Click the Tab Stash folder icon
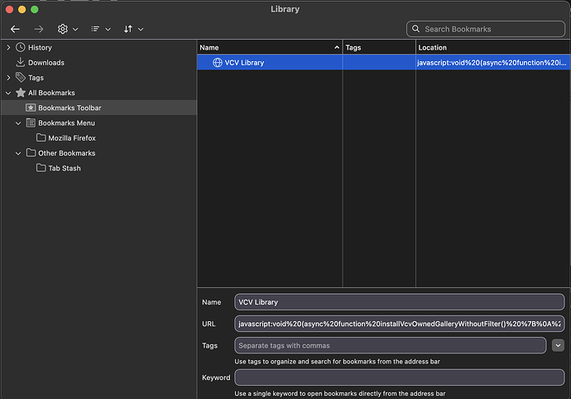Viewport: 571px width, 399px height. coord(41,167)
